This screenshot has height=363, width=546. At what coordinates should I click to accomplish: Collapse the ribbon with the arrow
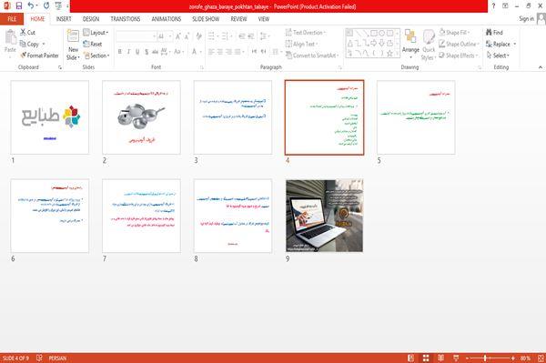[541, 67]
